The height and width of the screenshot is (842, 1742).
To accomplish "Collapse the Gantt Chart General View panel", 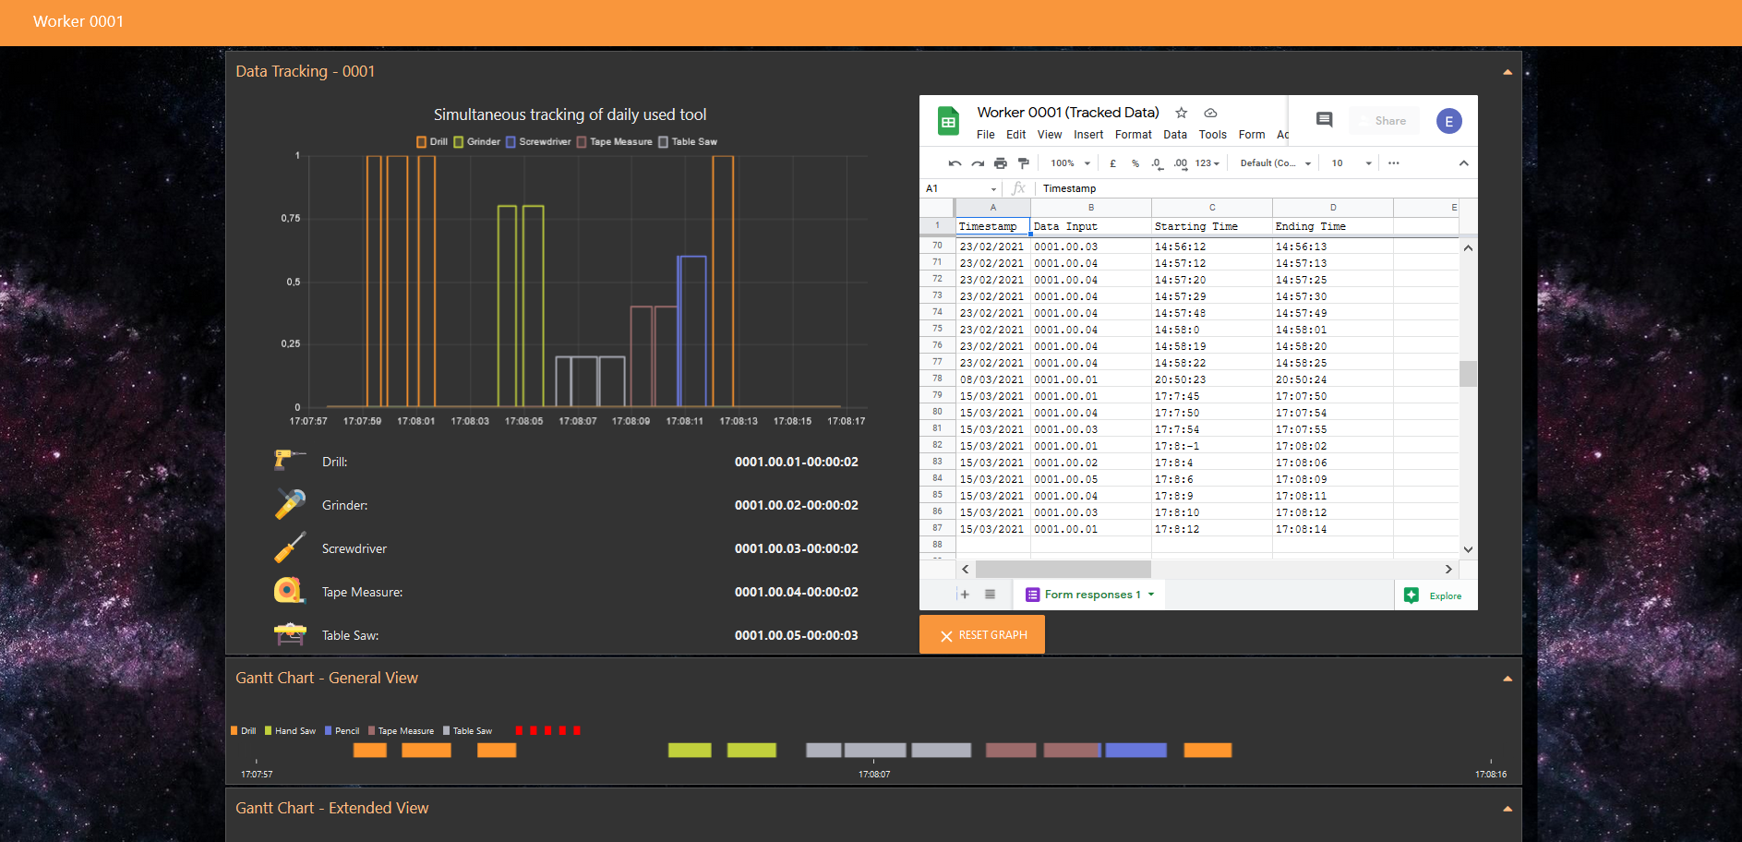I will tap(1508, 679).
